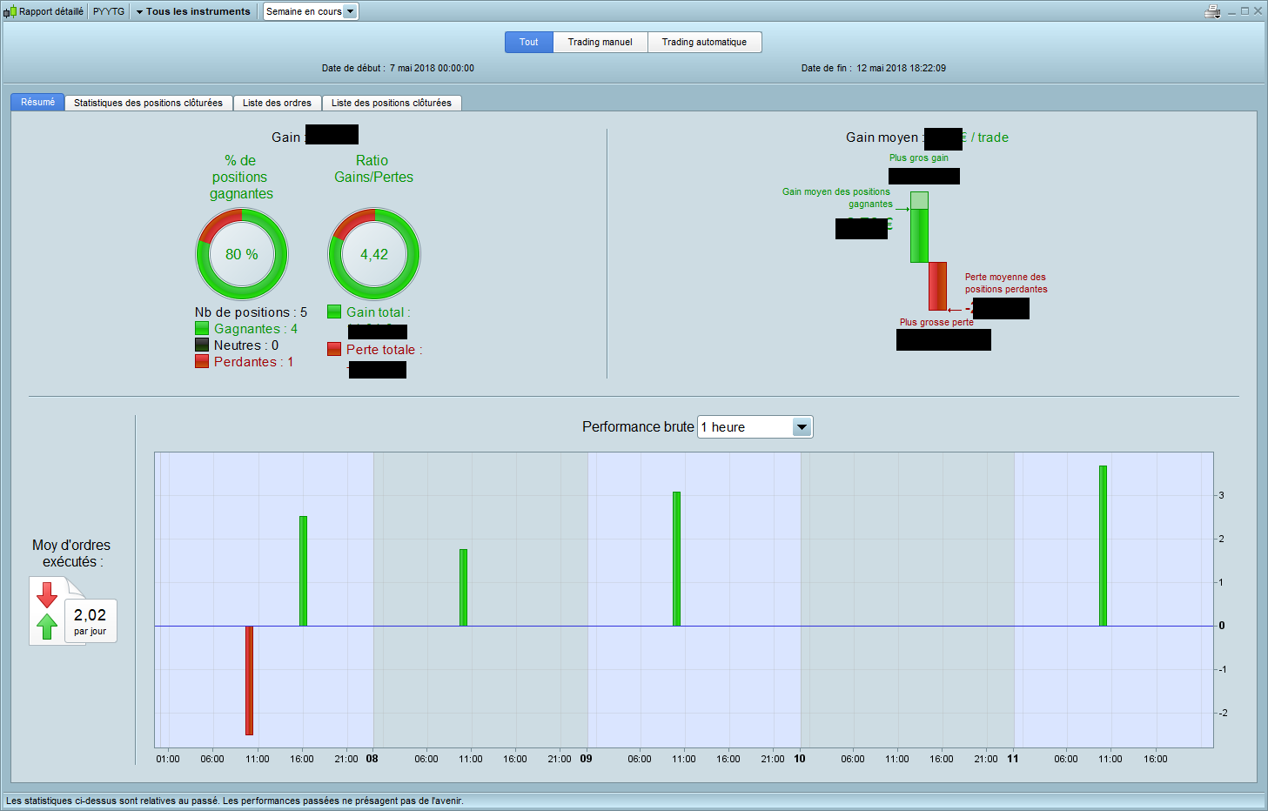This screenshot has height=811, width=1268.
Task: Click the 2,02 par jour value box
Action: pos(91,620)
